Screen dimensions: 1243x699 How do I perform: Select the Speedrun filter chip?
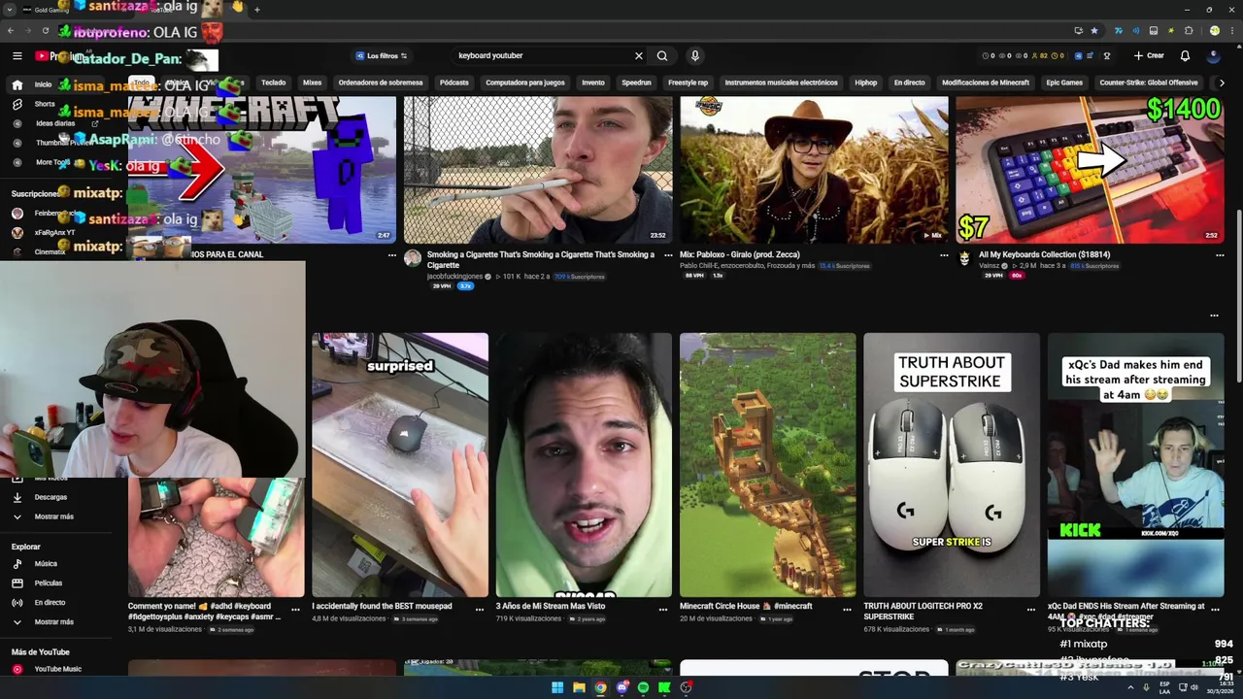pyautogui.click(x=636, y=83)
